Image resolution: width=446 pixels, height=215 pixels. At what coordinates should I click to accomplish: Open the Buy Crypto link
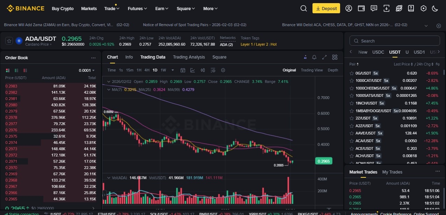63,8
